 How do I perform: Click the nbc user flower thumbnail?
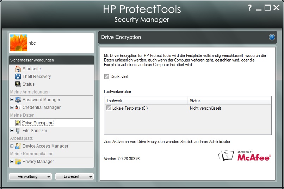point(19,43)
